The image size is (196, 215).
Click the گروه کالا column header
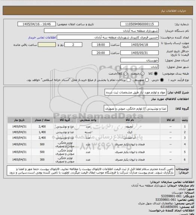point(65,120)
